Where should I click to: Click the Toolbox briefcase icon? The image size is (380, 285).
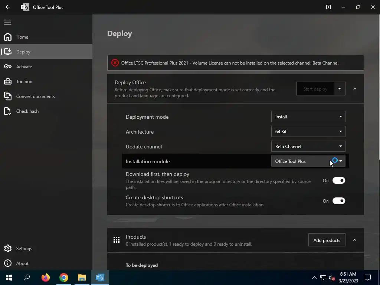8,81
